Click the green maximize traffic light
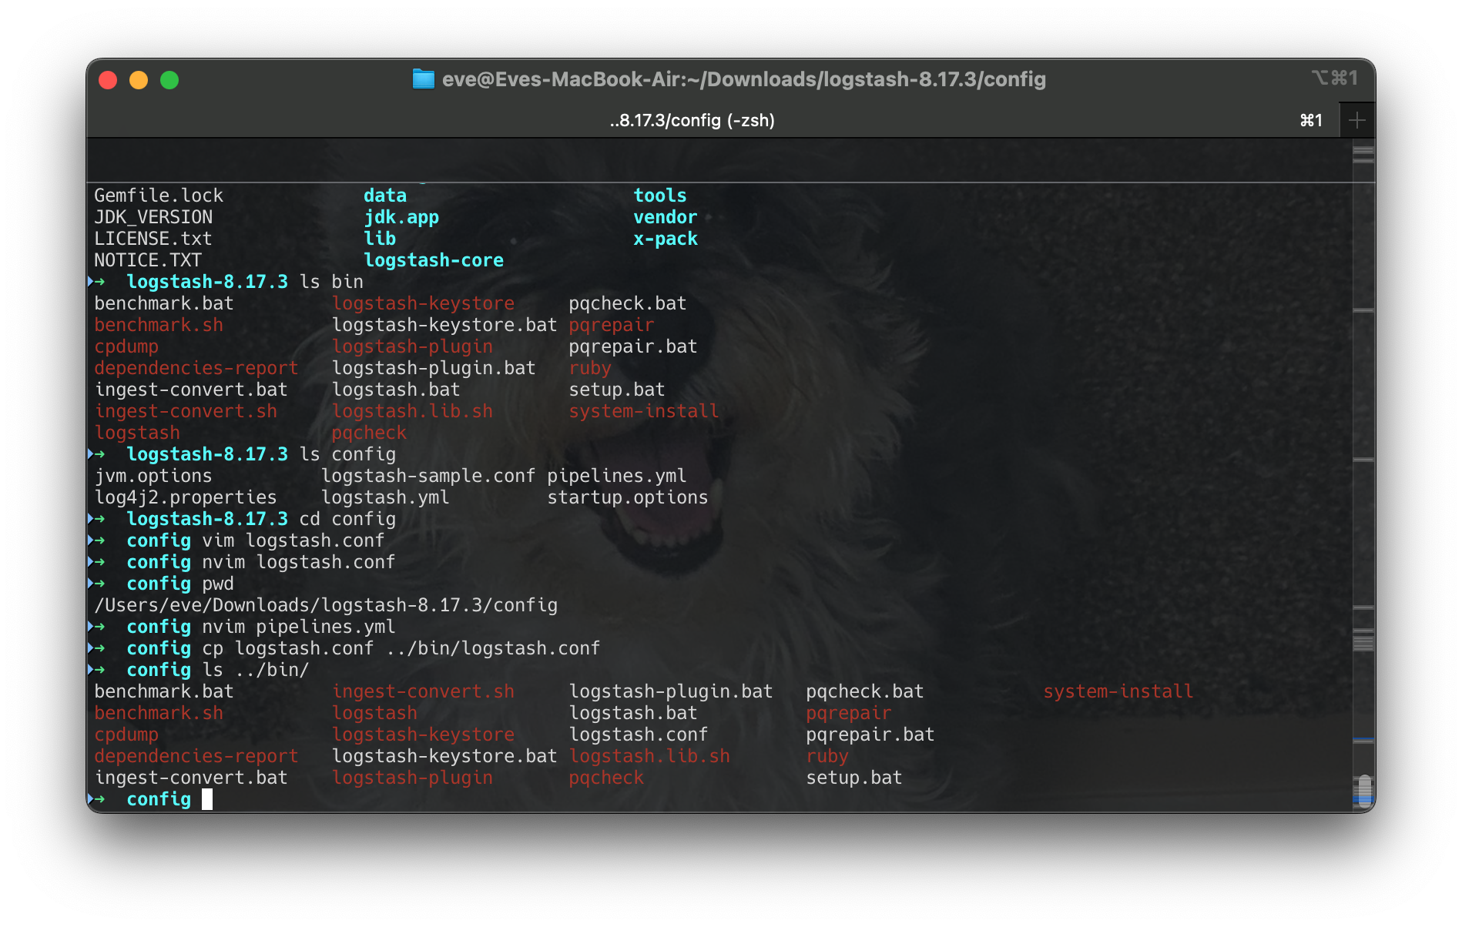This screenshot has height=927, width=1462. [169, 79]
